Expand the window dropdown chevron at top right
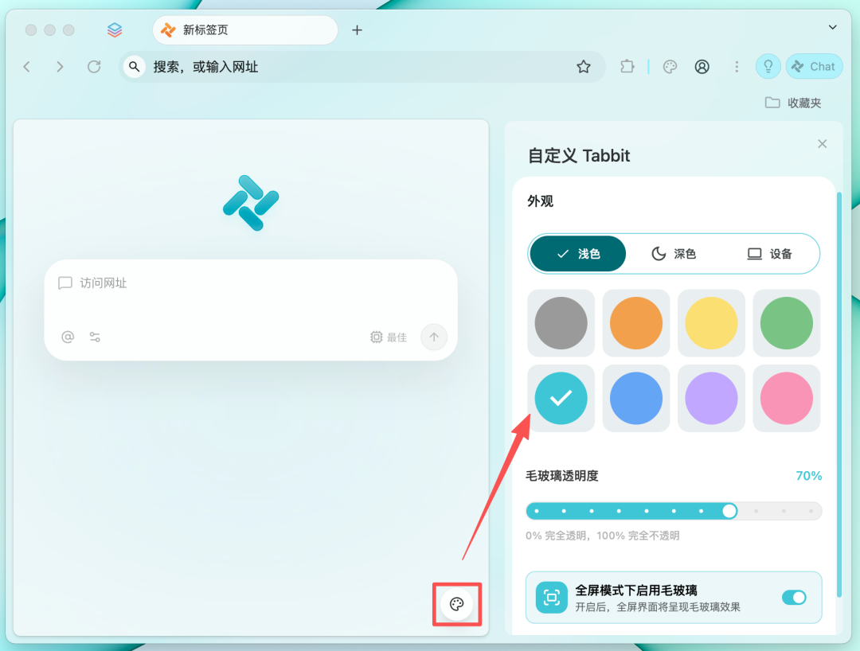The width and height of the screenshot is (860, 651). (x=831, y=26)
